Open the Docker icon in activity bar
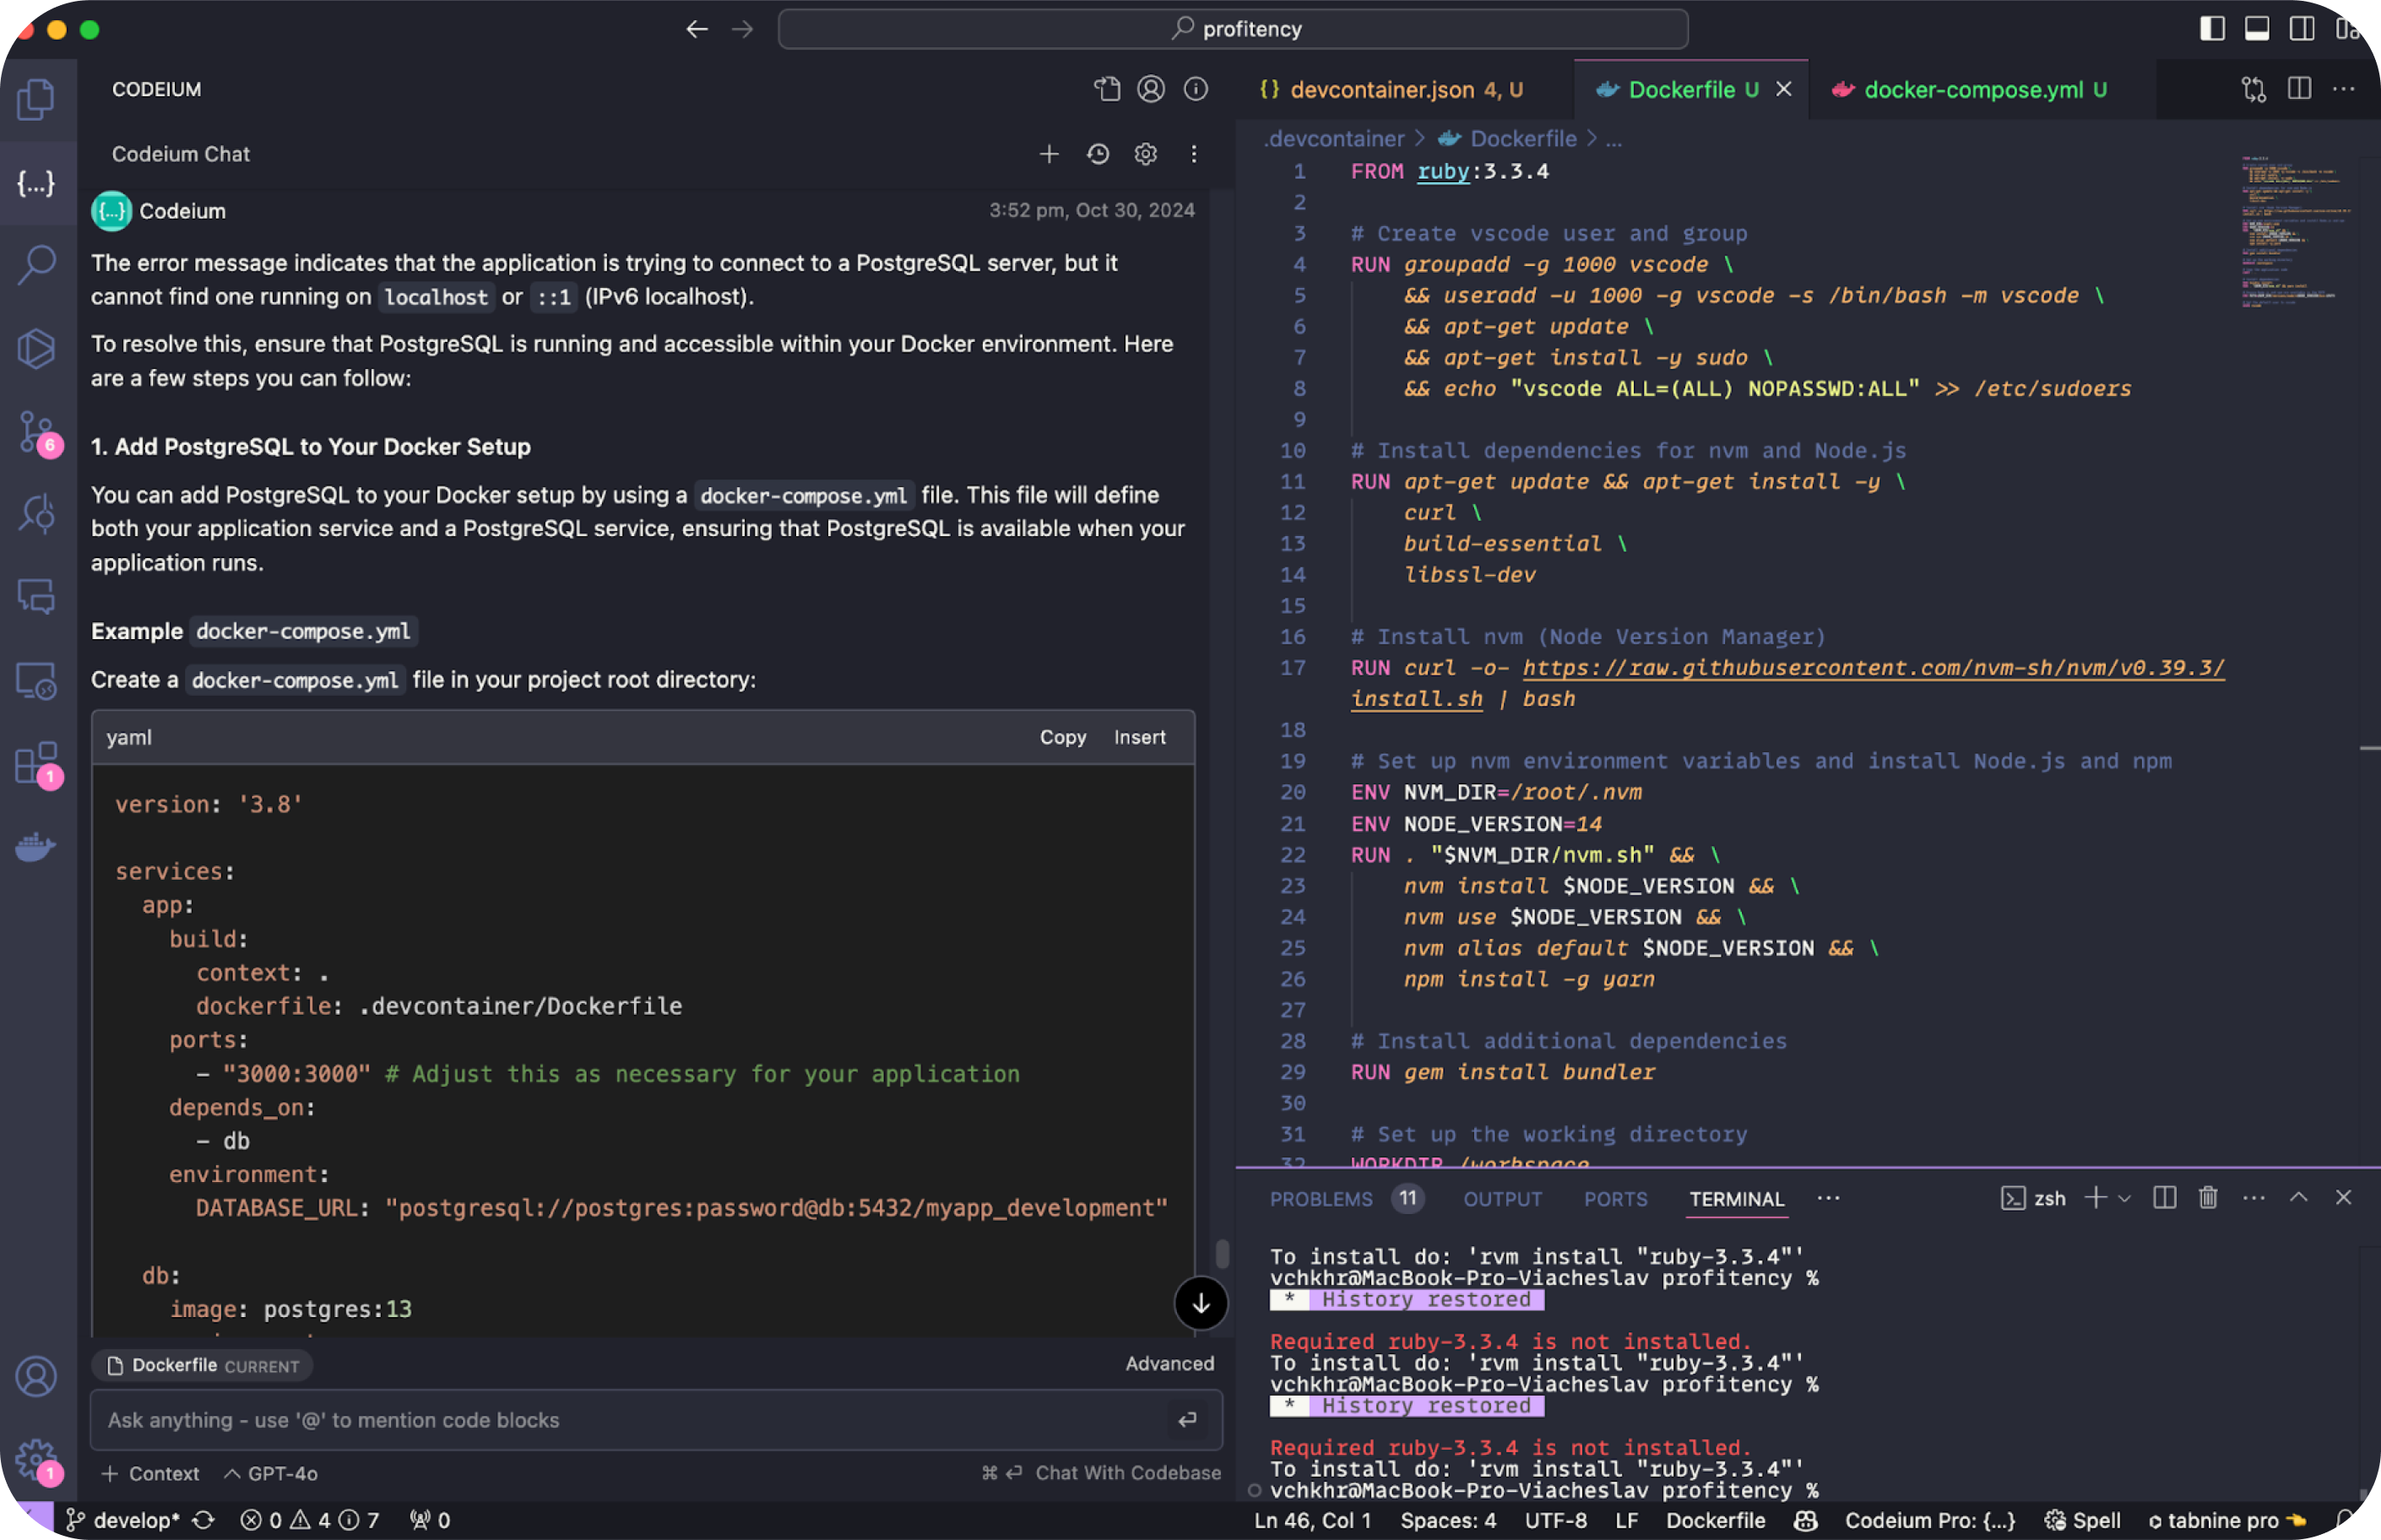The width and height of the screenshot is (2381, 1540). 36,847
